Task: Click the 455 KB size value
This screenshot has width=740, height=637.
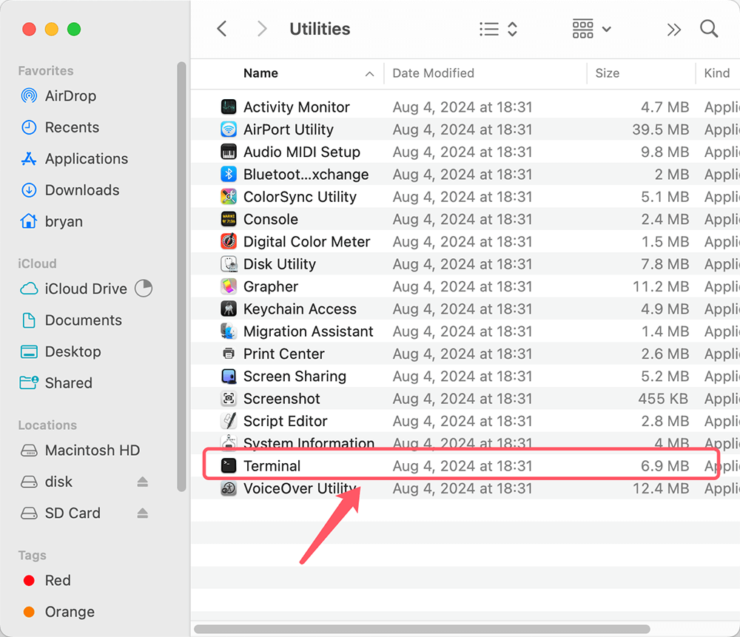Action: 663,398
